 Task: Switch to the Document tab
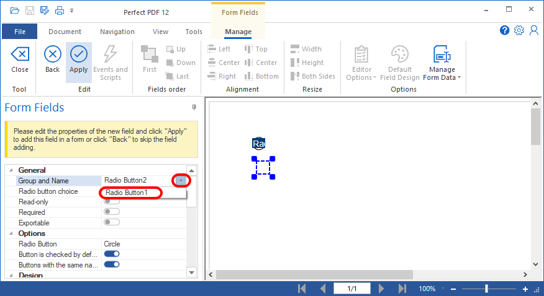[65, 32]
